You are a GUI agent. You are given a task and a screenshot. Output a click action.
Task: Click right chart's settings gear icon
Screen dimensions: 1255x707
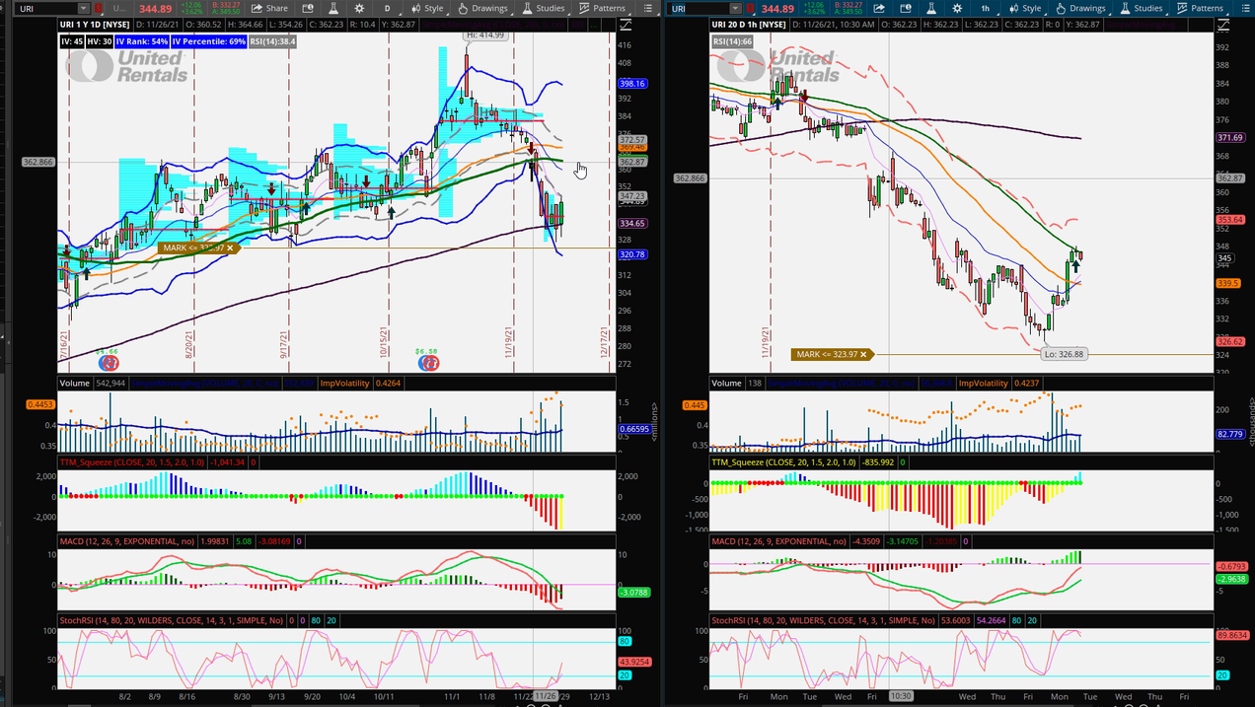point(957,8)
